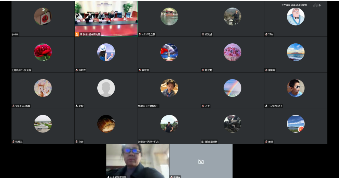
Task: Click the name label "秦川机床董继新"
Action: click(x=209, y=142)
